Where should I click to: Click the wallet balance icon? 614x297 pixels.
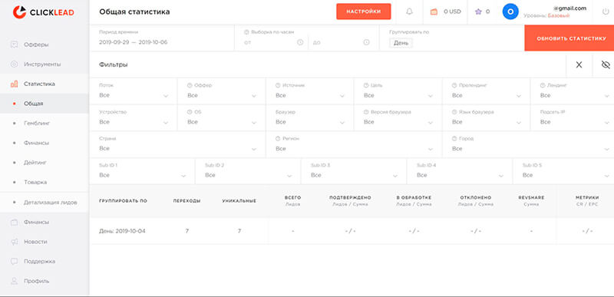coord(434,12)
